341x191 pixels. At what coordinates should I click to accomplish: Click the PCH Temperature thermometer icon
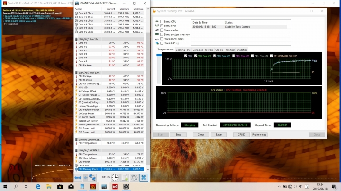click(x=76, y=143)
